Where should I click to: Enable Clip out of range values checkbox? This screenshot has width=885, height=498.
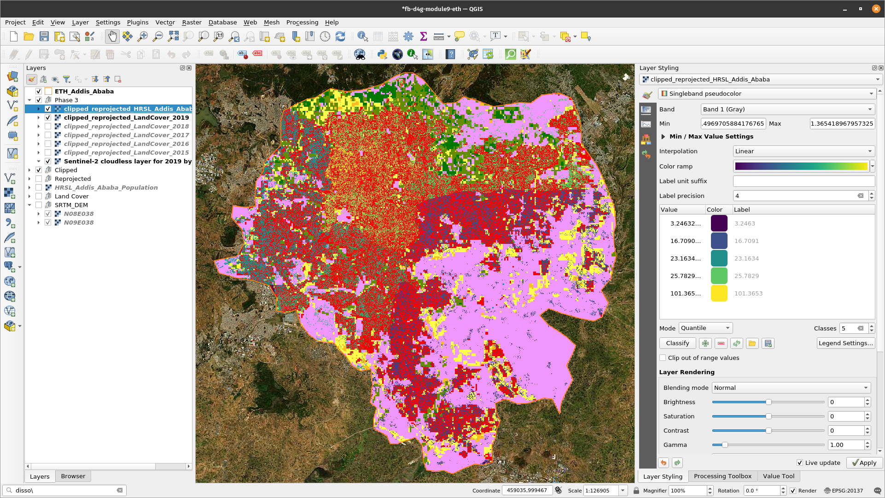point(663,358)
